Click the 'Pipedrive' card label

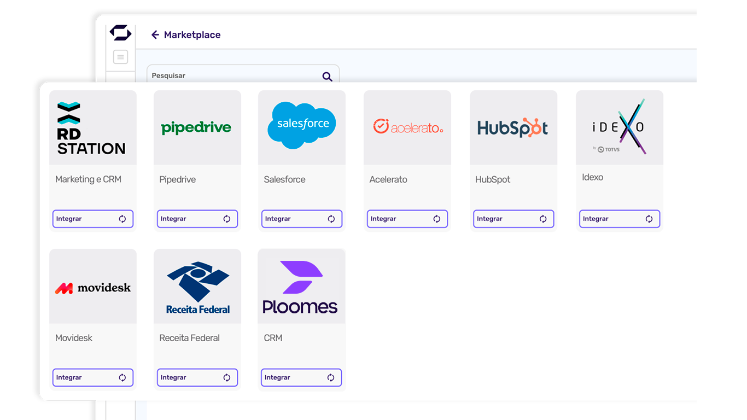(x=177, y=179)
